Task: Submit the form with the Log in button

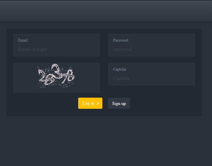Action: point(90,103)
